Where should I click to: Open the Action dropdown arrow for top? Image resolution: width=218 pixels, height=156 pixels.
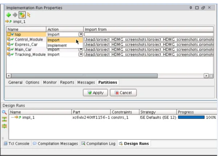click(x=81, y=34)
